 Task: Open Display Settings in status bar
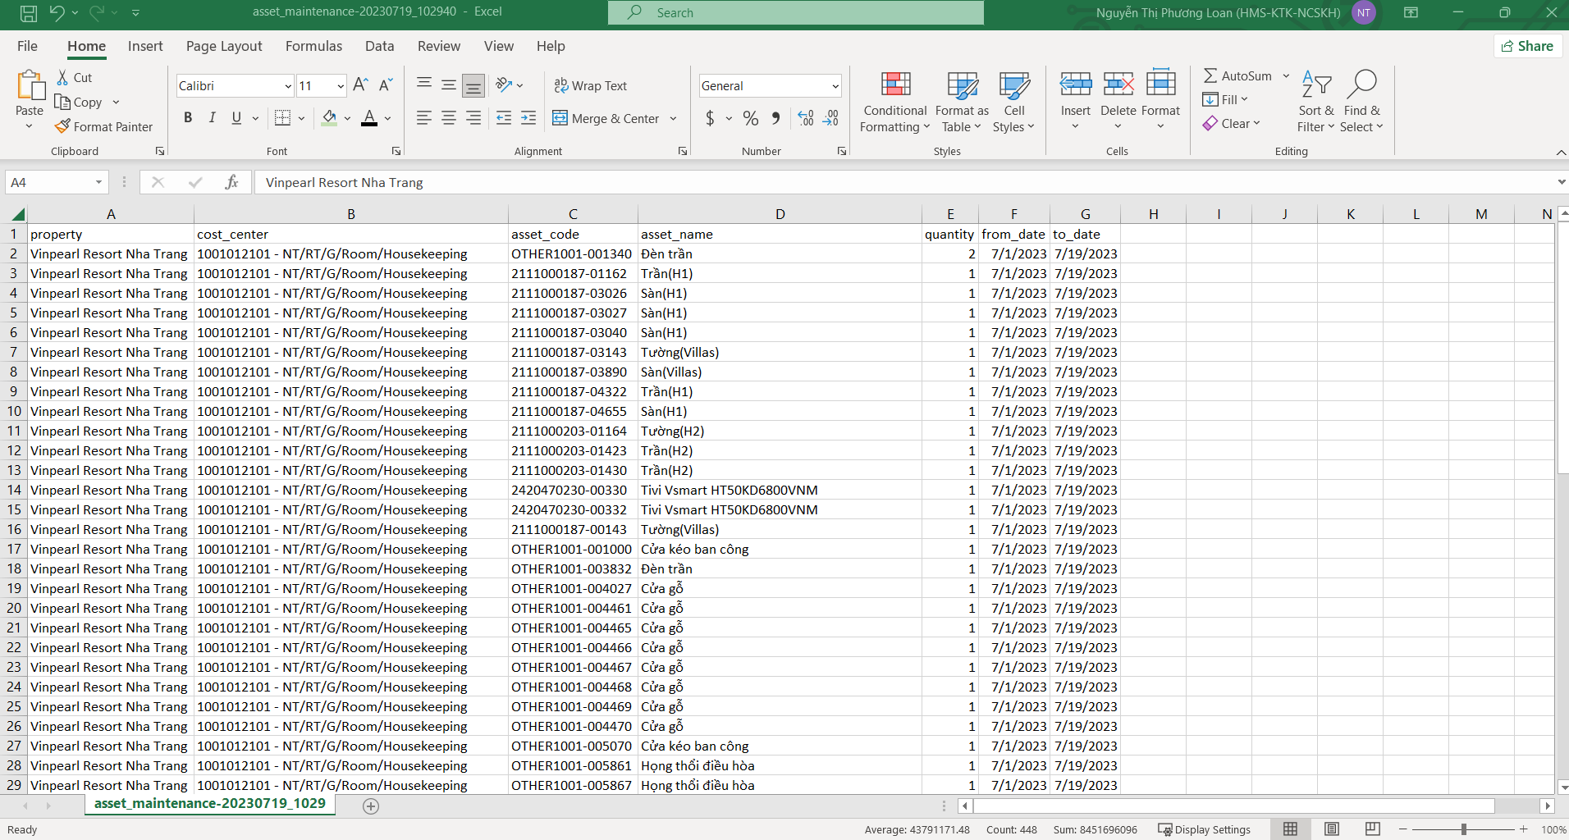click(1204, 829)
